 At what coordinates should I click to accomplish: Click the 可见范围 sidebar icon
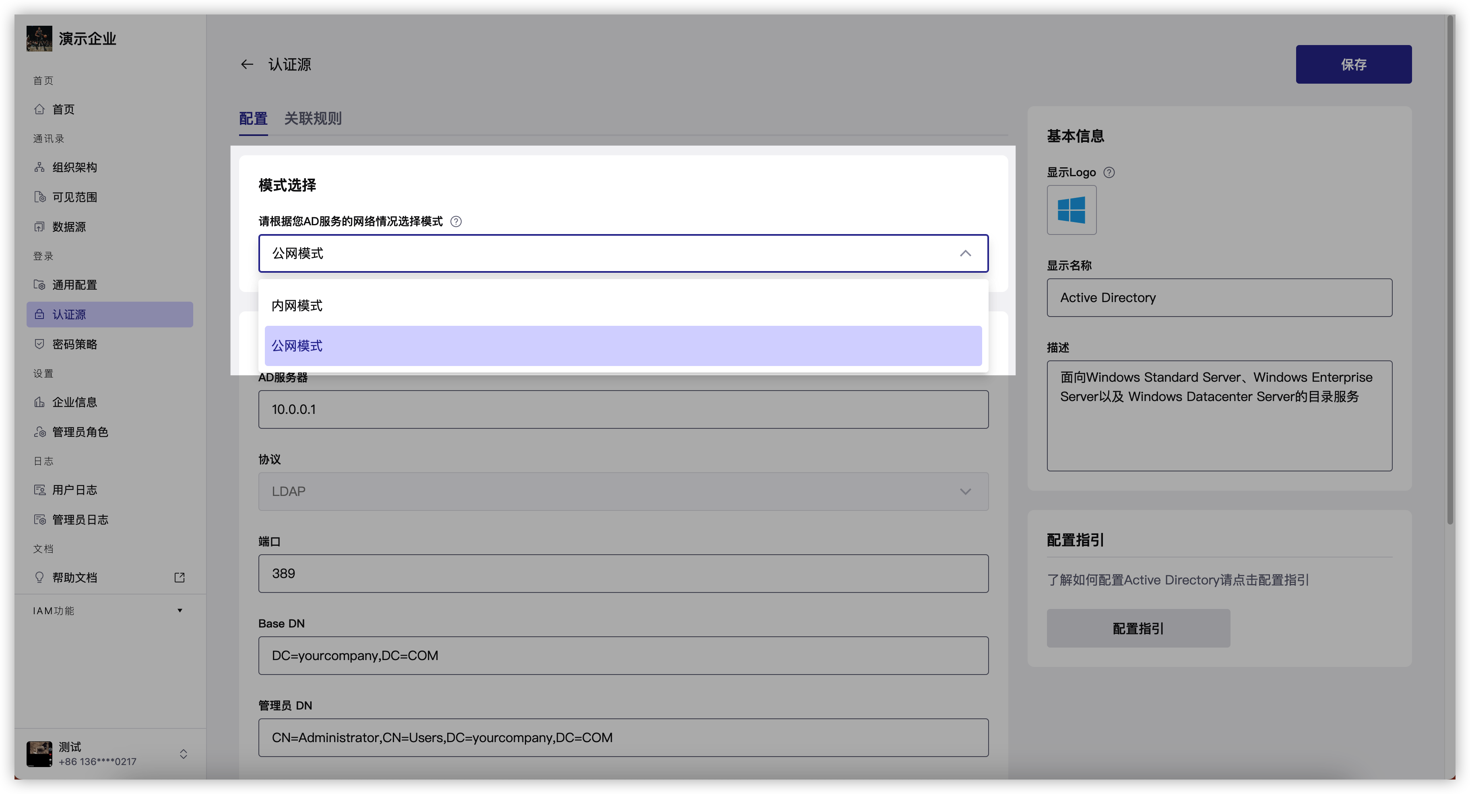tap(39, 197)
